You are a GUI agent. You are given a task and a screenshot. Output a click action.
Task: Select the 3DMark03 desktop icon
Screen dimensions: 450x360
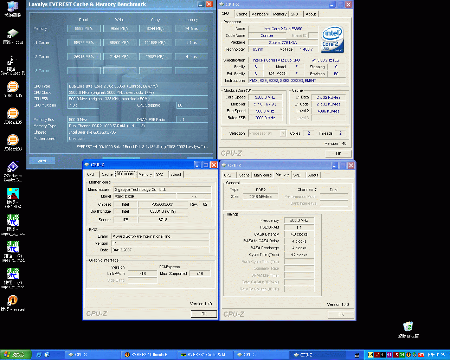click(13, 143)
